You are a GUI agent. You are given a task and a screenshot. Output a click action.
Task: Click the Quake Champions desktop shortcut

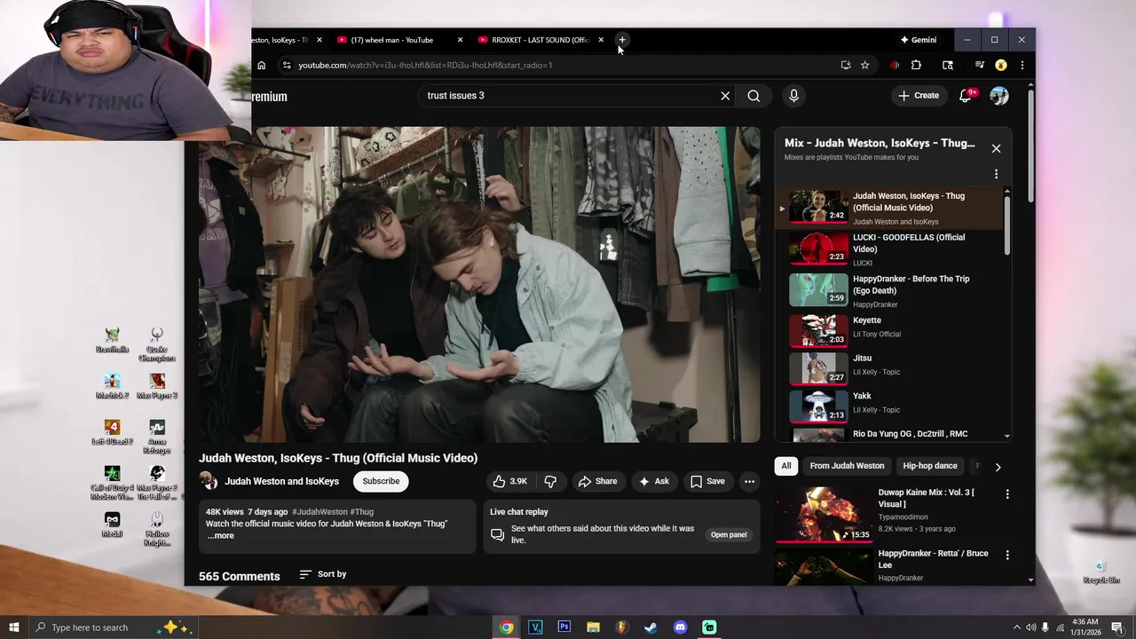click(157, 344)
